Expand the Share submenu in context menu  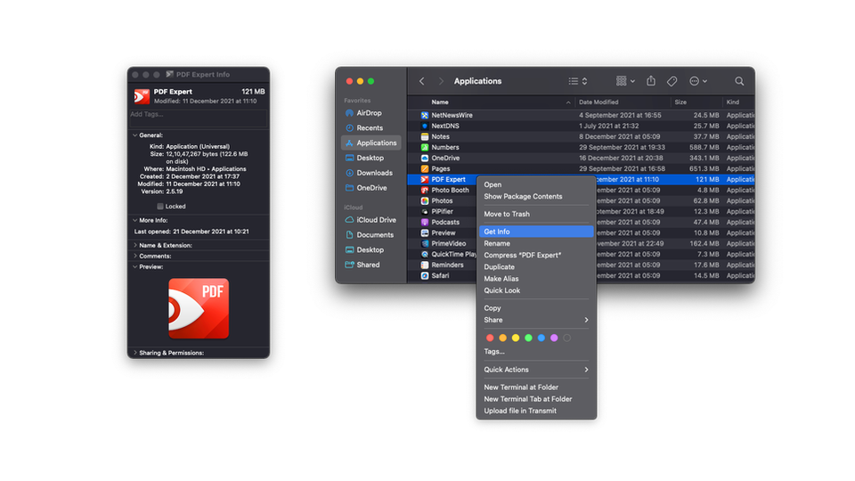pos(536,320)
